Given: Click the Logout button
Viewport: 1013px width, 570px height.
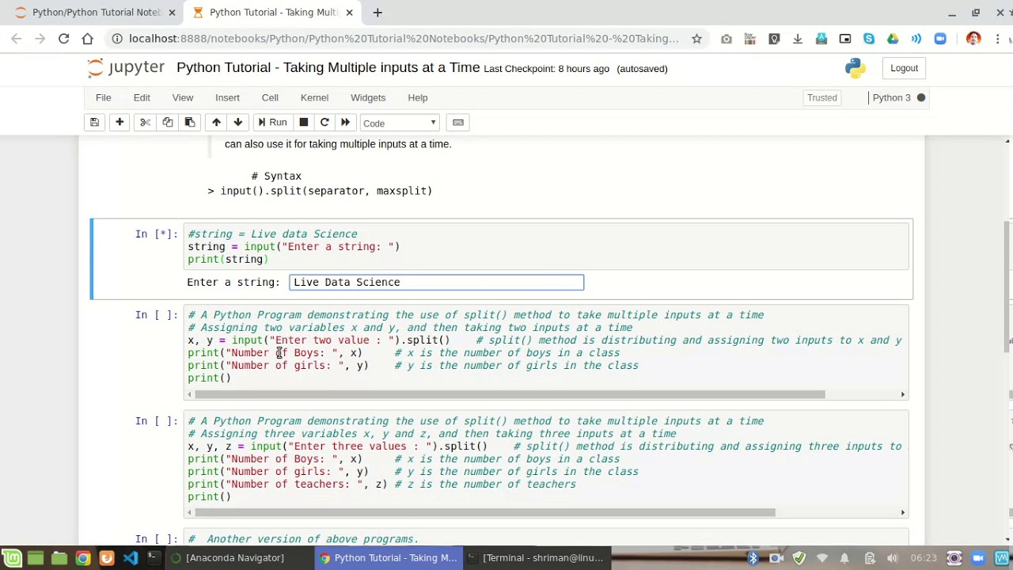Looking at the screenshot, I should 904,68.
